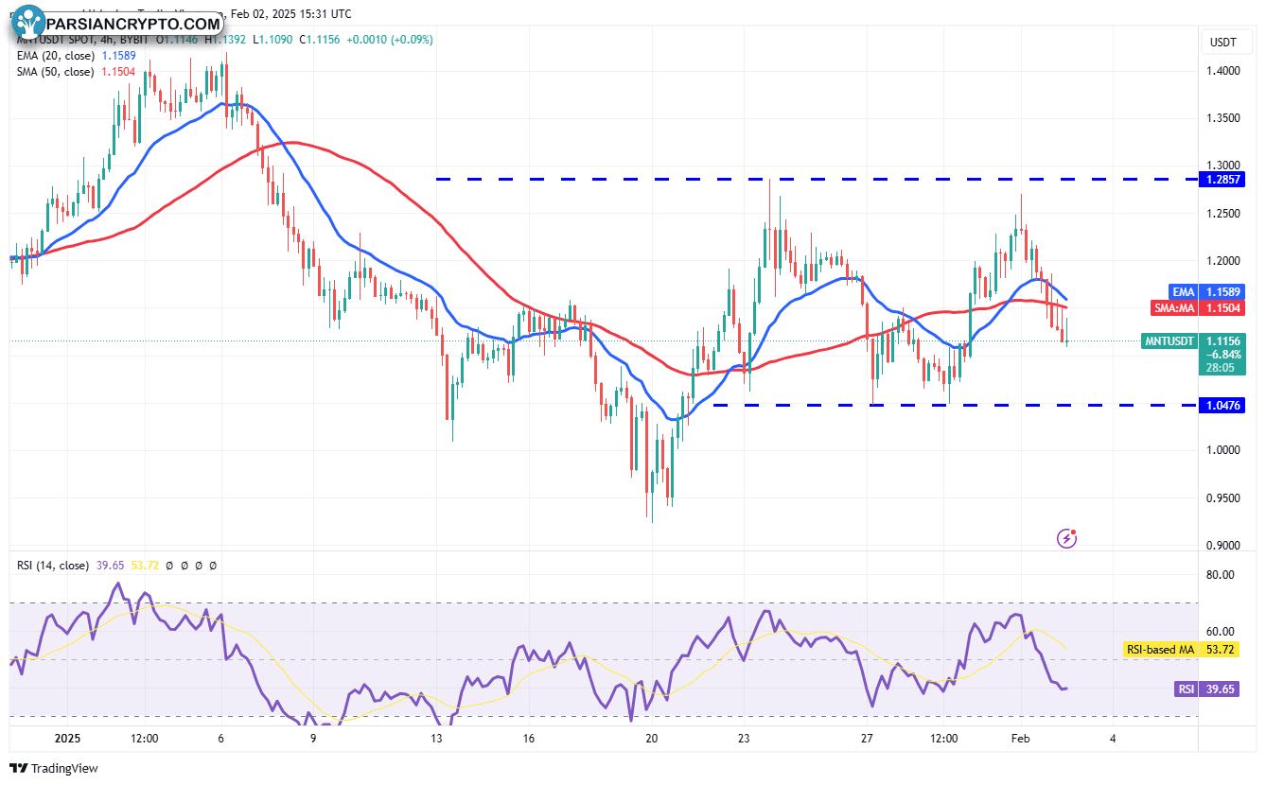The image size is (1266, 785).
Task: Select the RSI (14, close) legend label
Action: [53, 565]
